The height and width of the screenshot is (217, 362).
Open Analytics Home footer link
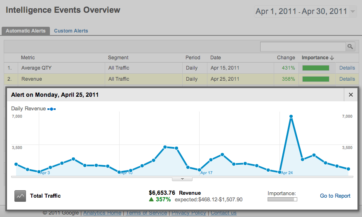pos(102,213)
